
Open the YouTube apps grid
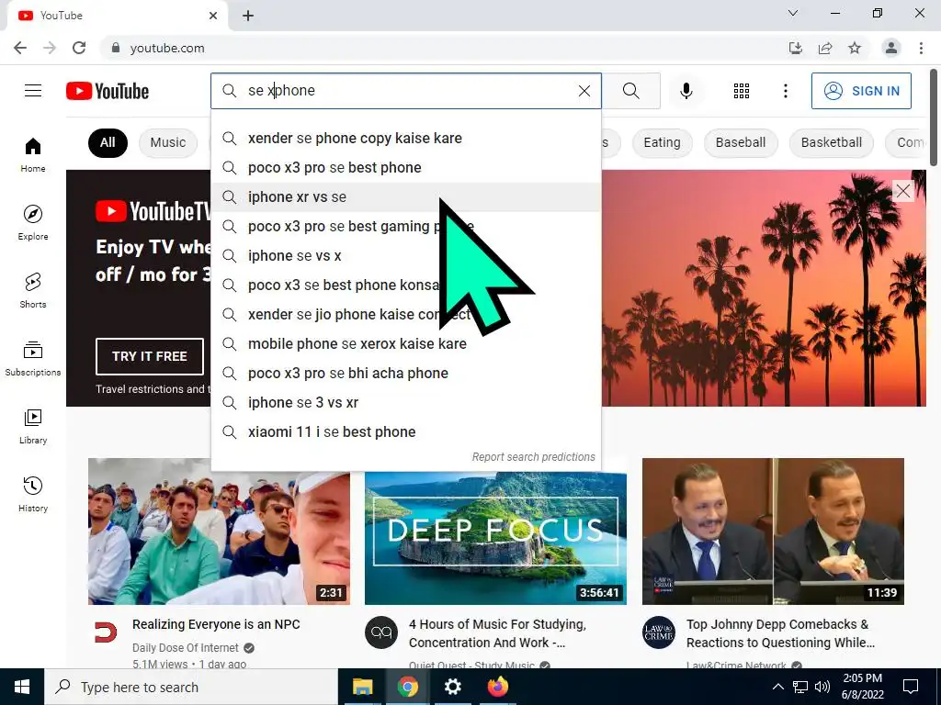742,91
